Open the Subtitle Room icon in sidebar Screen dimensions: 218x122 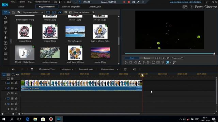point(5,58)
